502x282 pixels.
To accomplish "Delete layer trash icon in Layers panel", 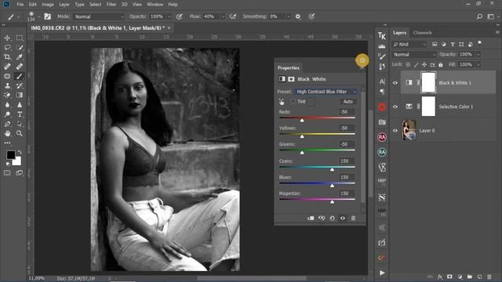I will pos(489,277).
